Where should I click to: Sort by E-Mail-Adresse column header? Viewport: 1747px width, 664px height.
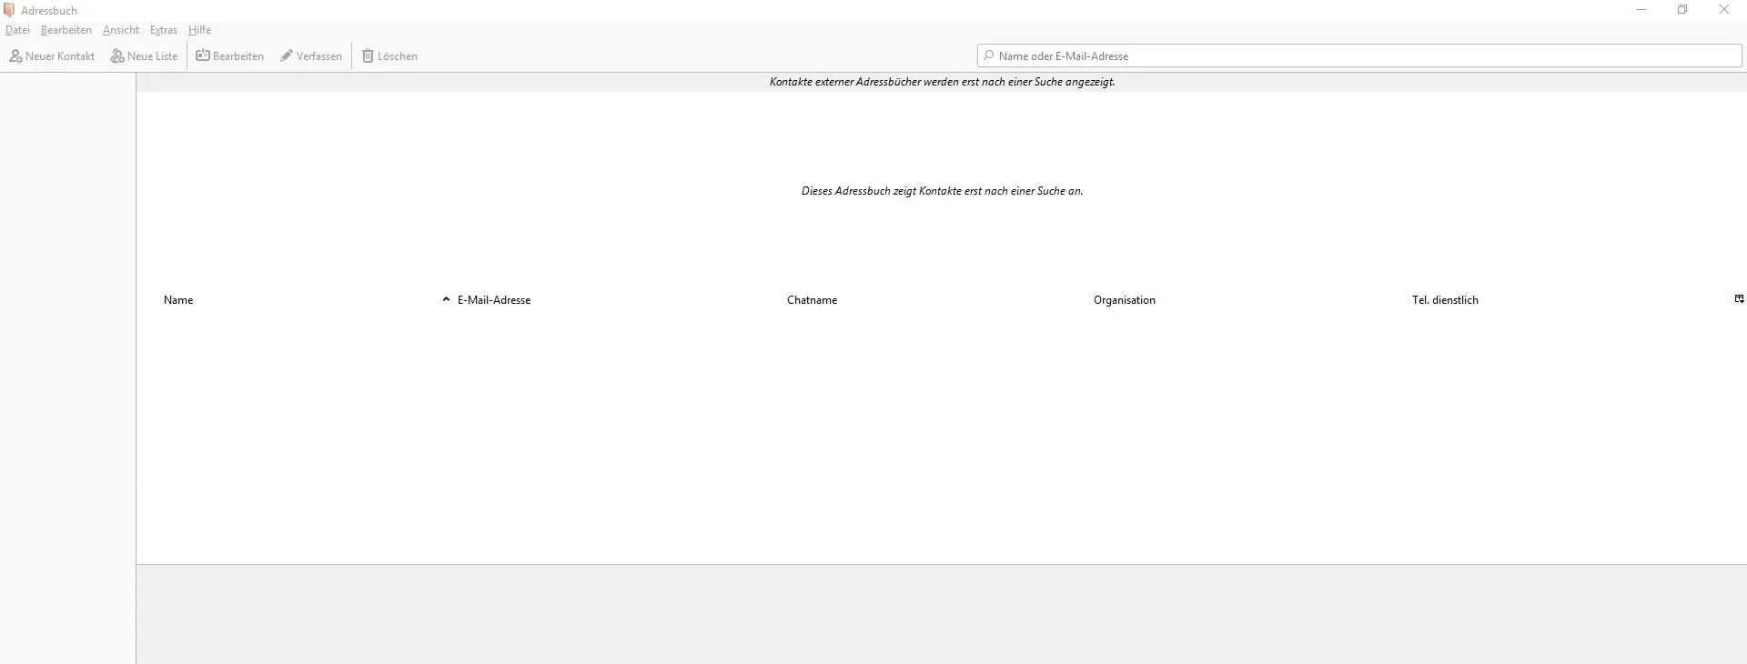tap(494, 300)
